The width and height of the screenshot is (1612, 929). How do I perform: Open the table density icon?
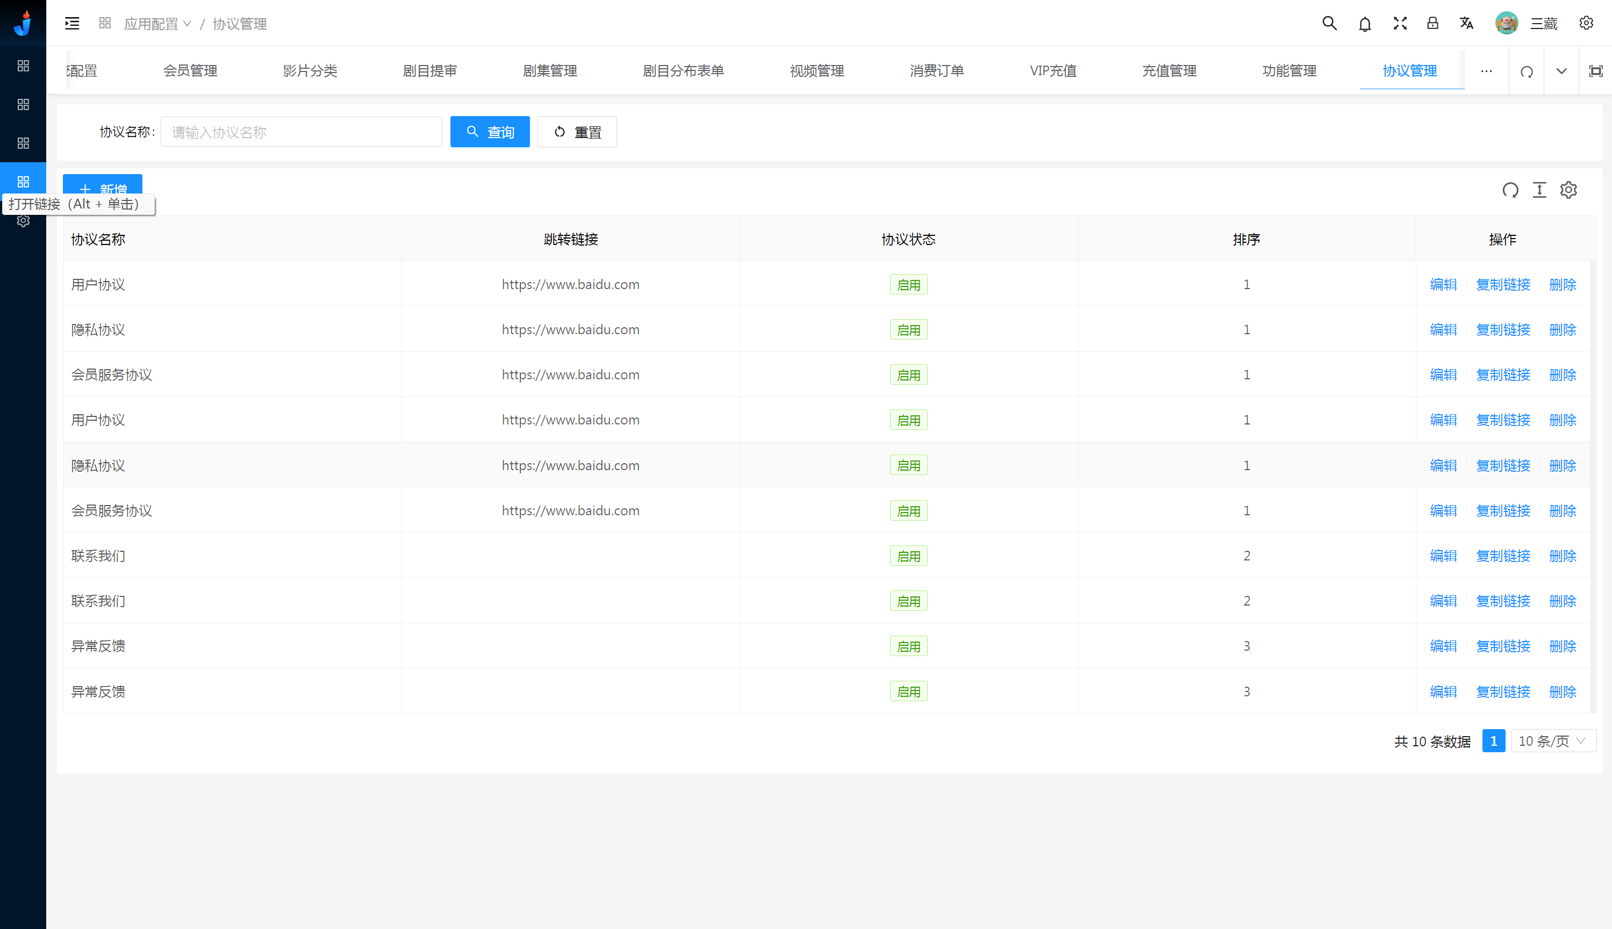(x=1539, y=190)
